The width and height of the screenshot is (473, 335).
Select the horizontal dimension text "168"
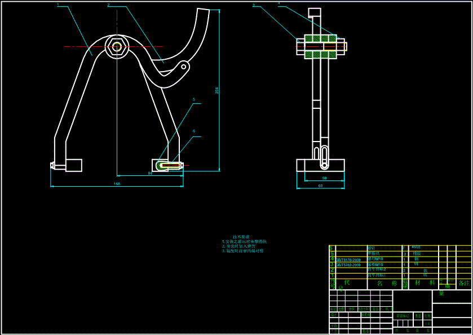pos(117,183)
